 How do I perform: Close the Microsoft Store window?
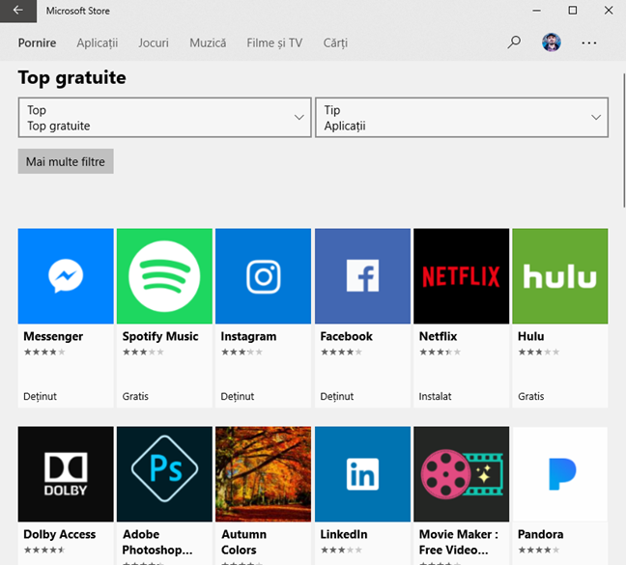608,11
